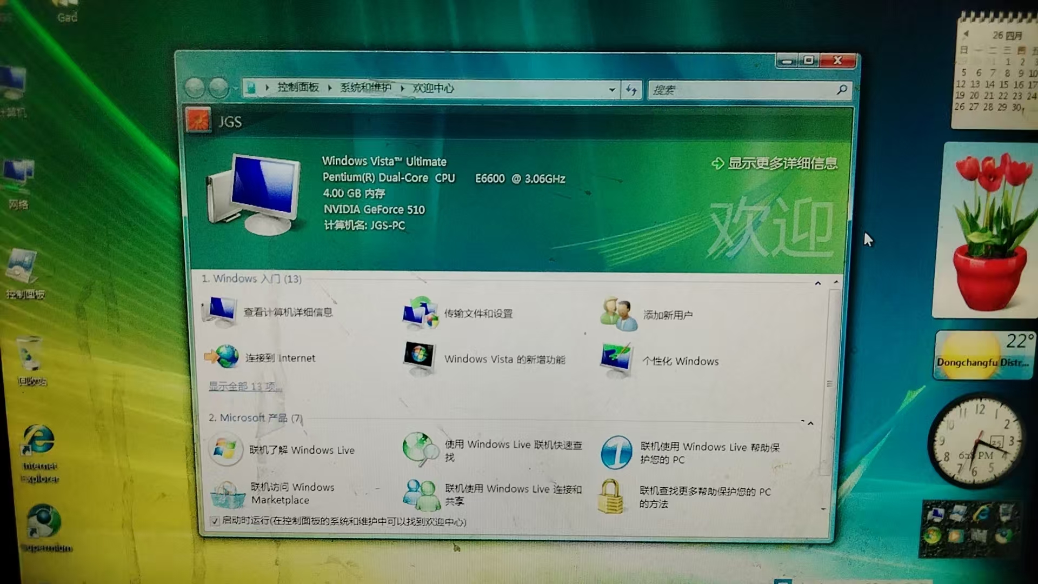Open 个性化 Windows icon

pos(616,361)
